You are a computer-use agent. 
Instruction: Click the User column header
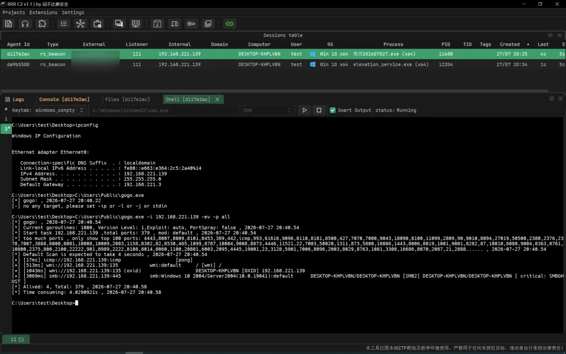point(296,45)
